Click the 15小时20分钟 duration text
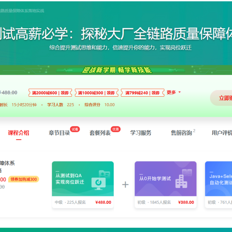This screenshot has width=232, height=232. click(24, 105)
